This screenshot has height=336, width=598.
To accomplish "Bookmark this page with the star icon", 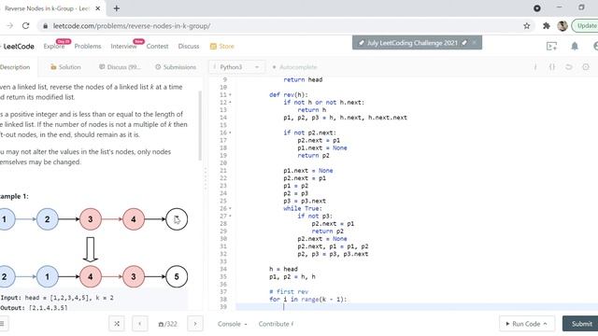I will pyautogui.click(x=527, y=26).
